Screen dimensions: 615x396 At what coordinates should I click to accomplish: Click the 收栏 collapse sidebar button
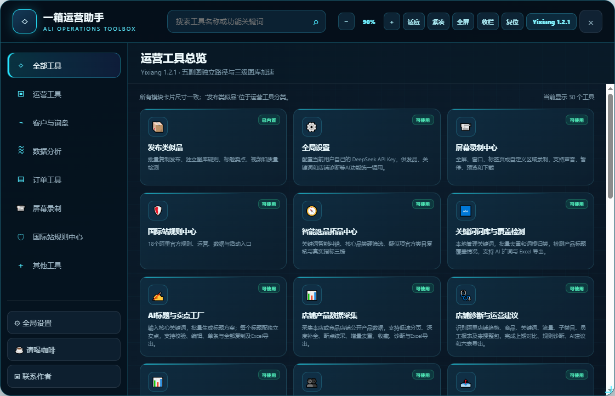[x=487, y=21]
